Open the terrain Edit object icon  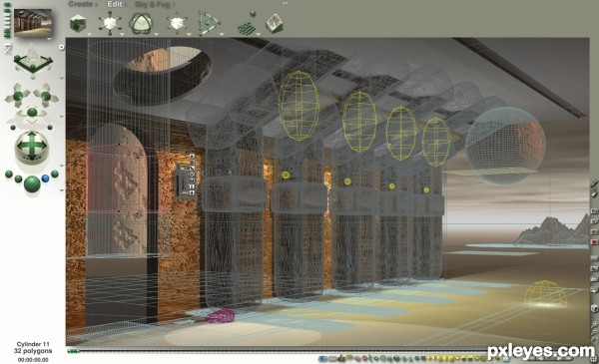click(274, 23)
